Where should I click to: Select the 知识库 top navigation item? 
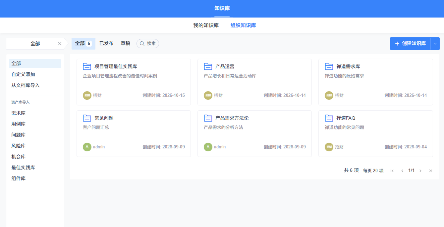pyautogui.click(x=222, y=8)
